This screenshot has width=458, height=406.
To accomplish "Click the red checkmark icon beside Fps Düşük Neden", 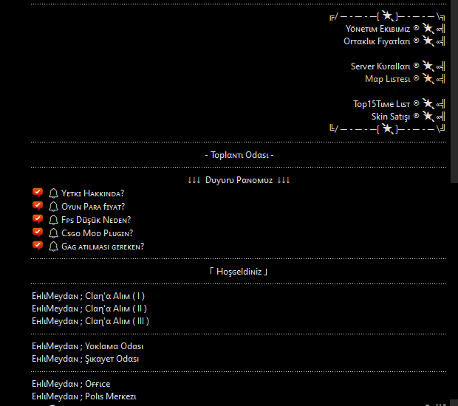I will pyautogui.click(x=38, y=219).
